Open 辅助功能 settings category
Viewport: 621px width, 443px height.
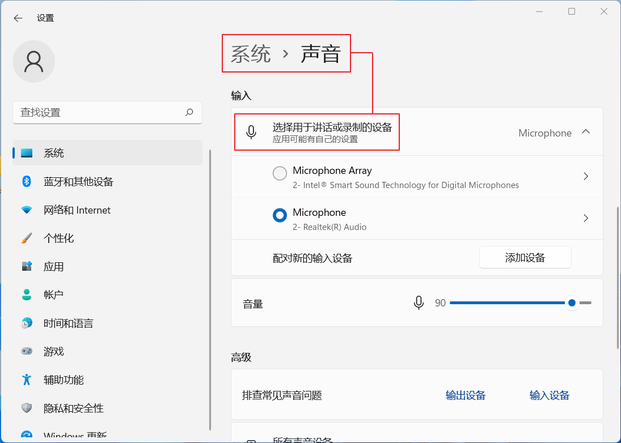64,380
